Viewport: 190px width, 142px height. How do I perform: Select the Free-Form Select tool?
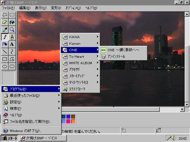5,15
